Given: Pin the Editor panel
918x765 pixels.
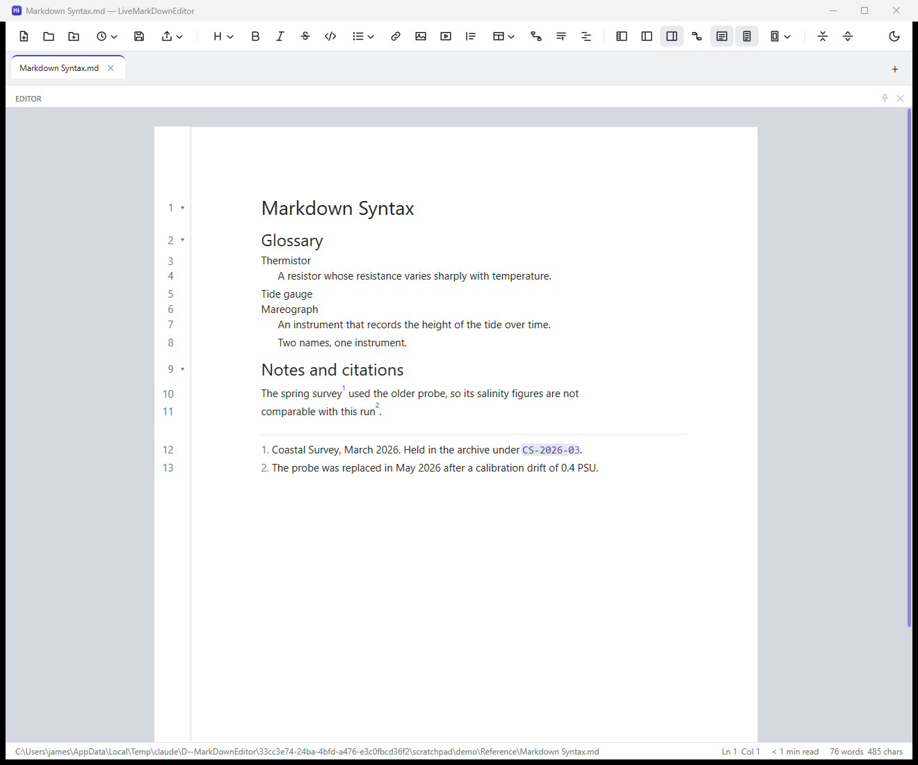Looking at the screenshot, I should tap(885, 98).
